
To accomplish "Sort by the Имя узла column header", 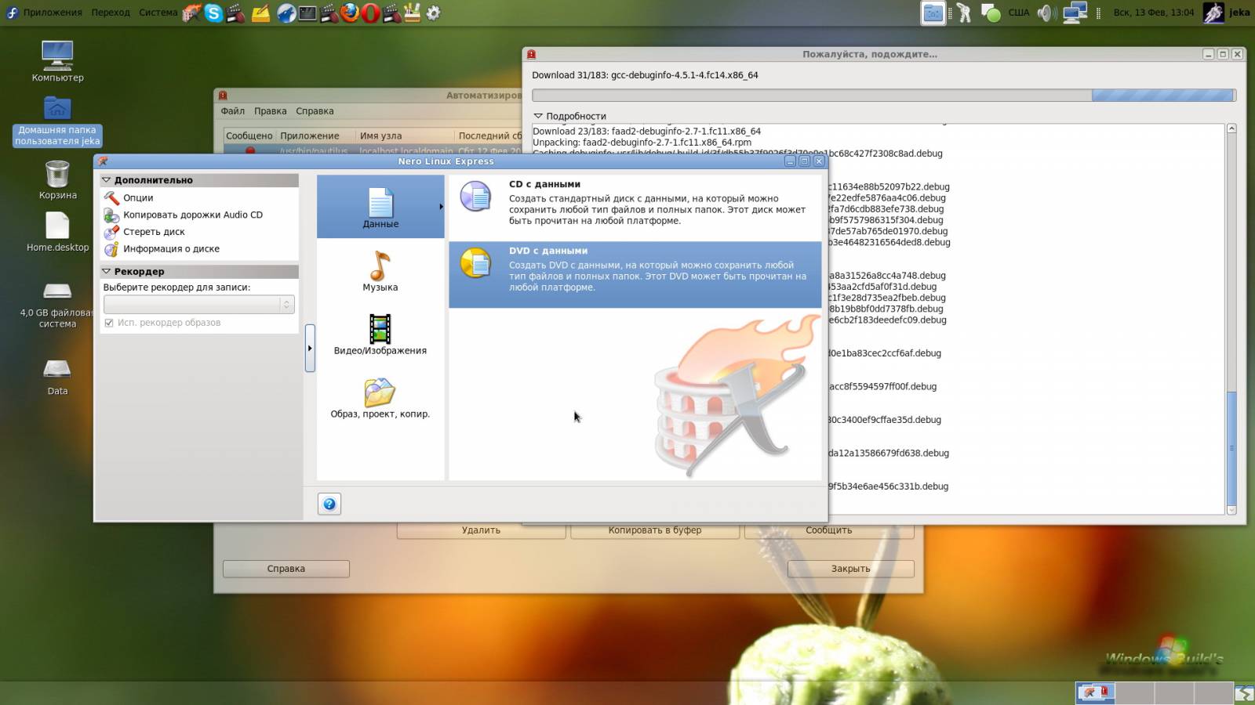I will click(405, 136).
